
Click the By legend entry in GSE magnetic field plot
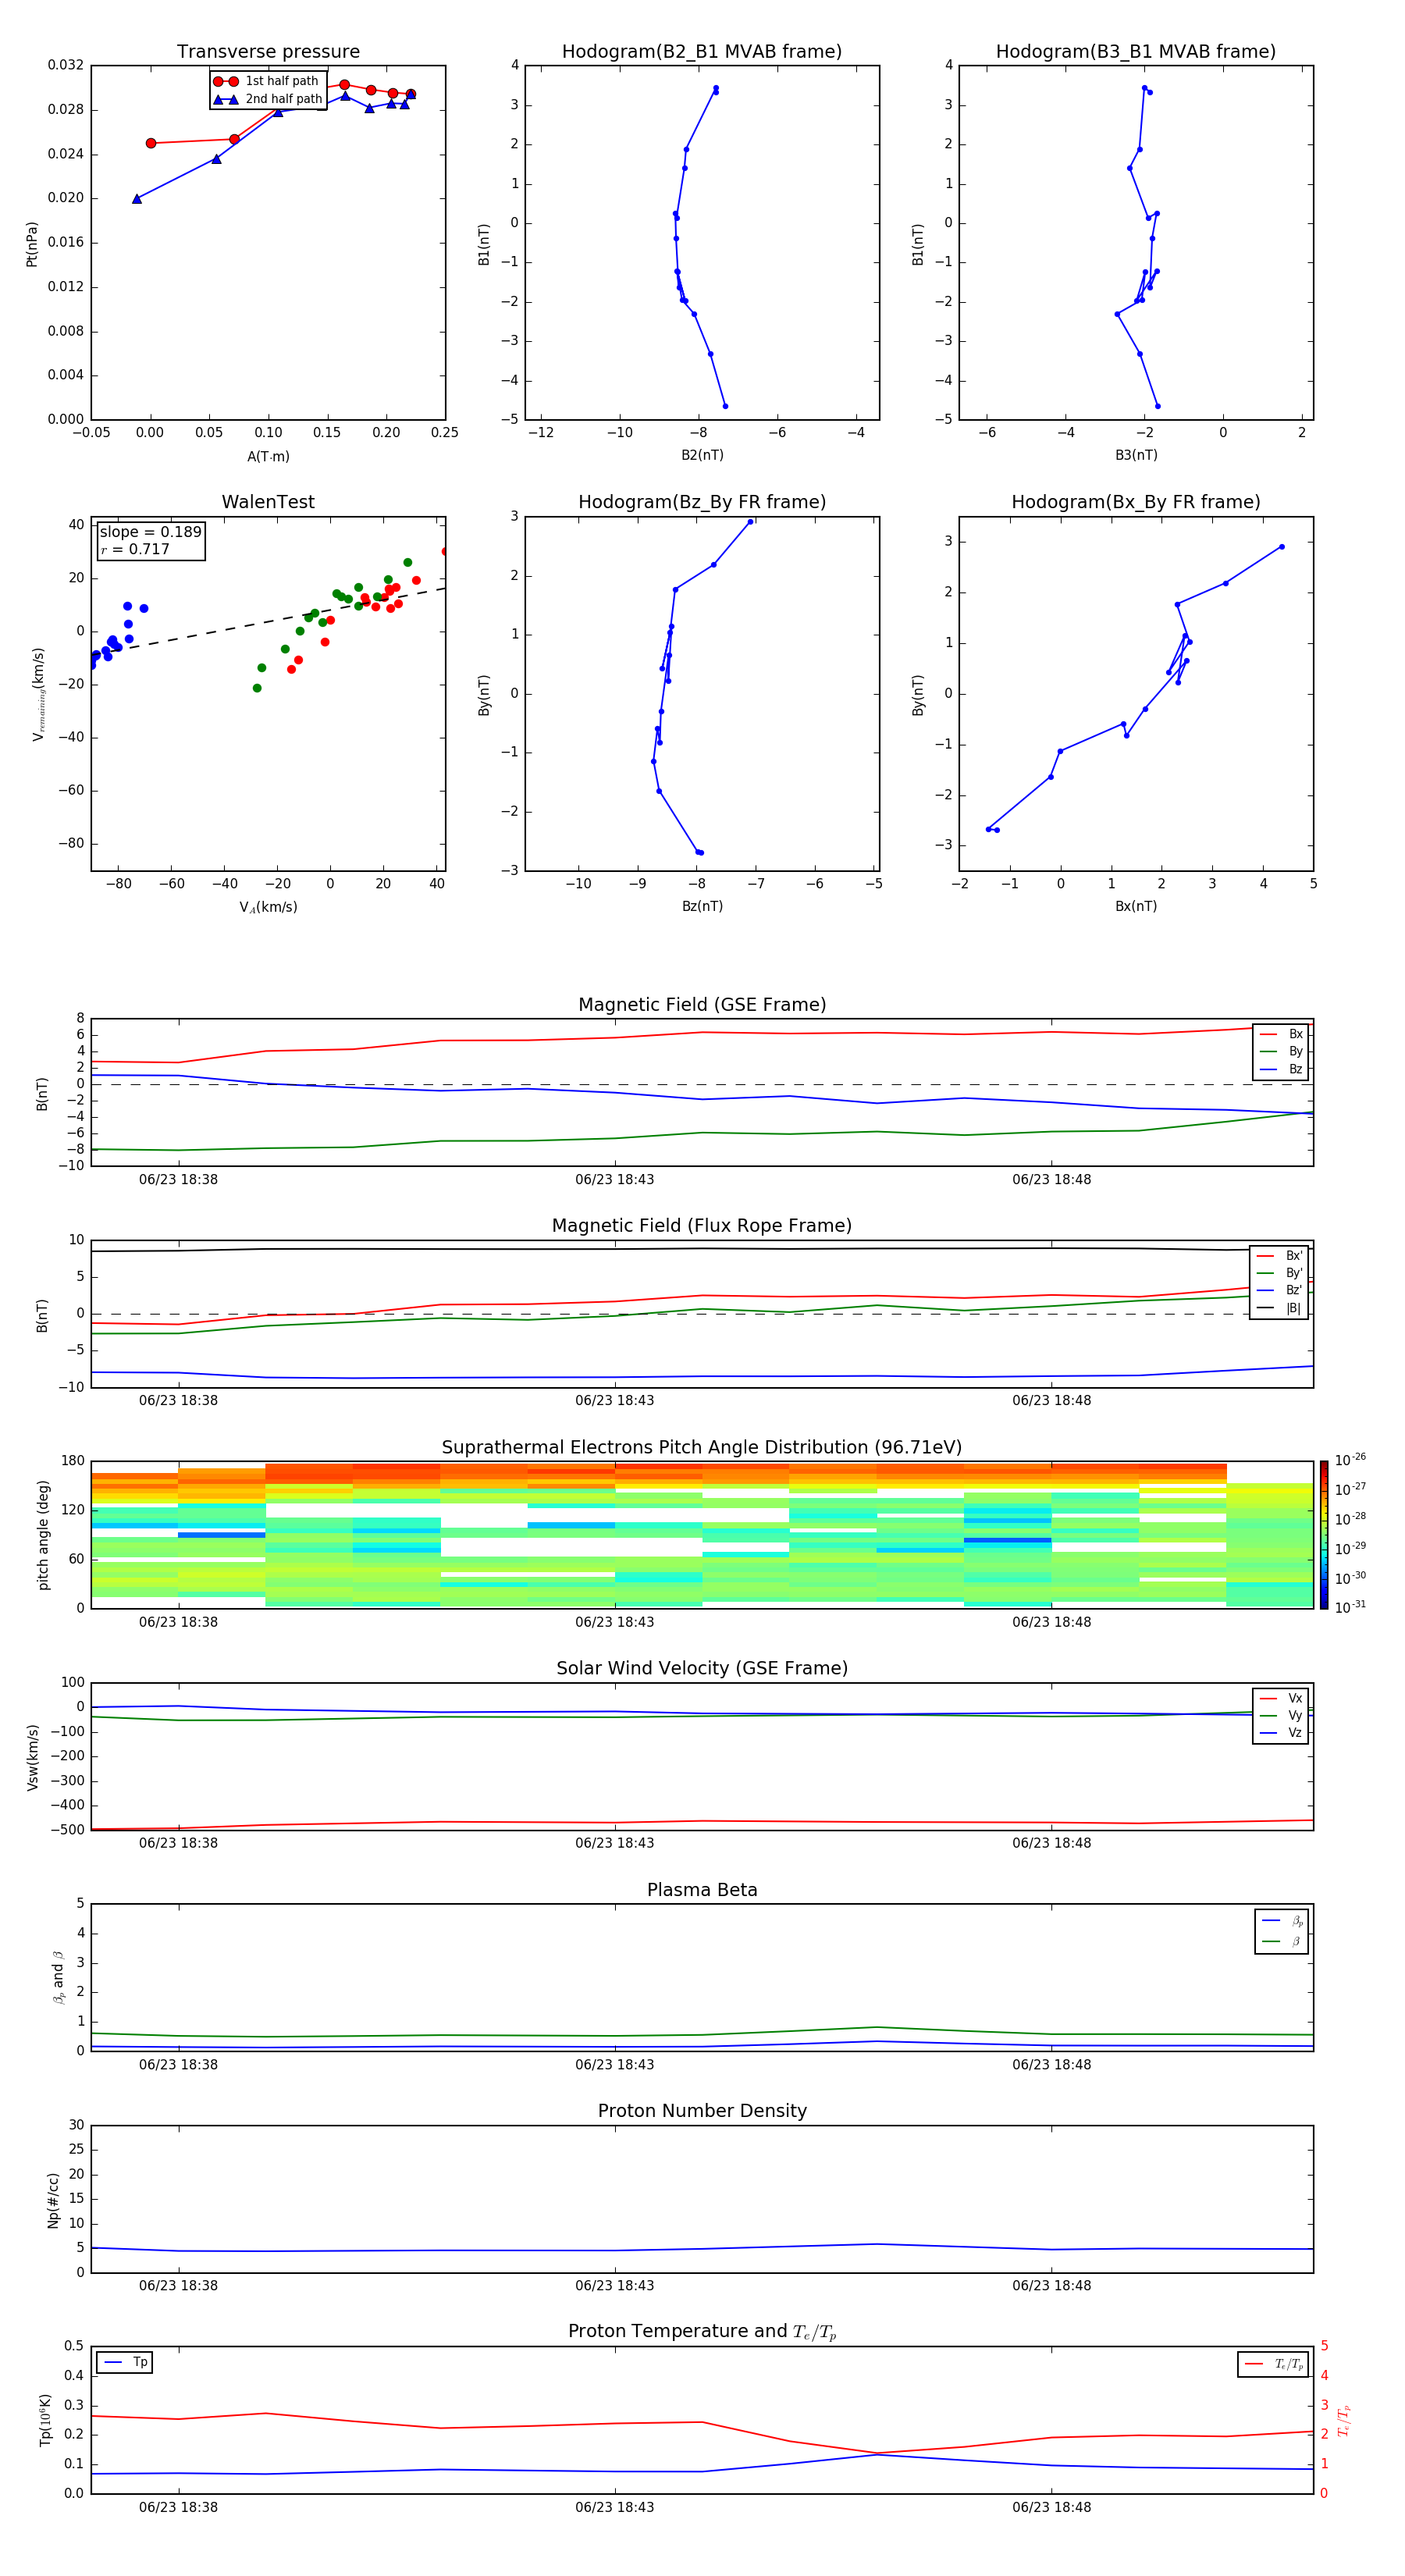pyautogui.click(x=1281, y=1051)
